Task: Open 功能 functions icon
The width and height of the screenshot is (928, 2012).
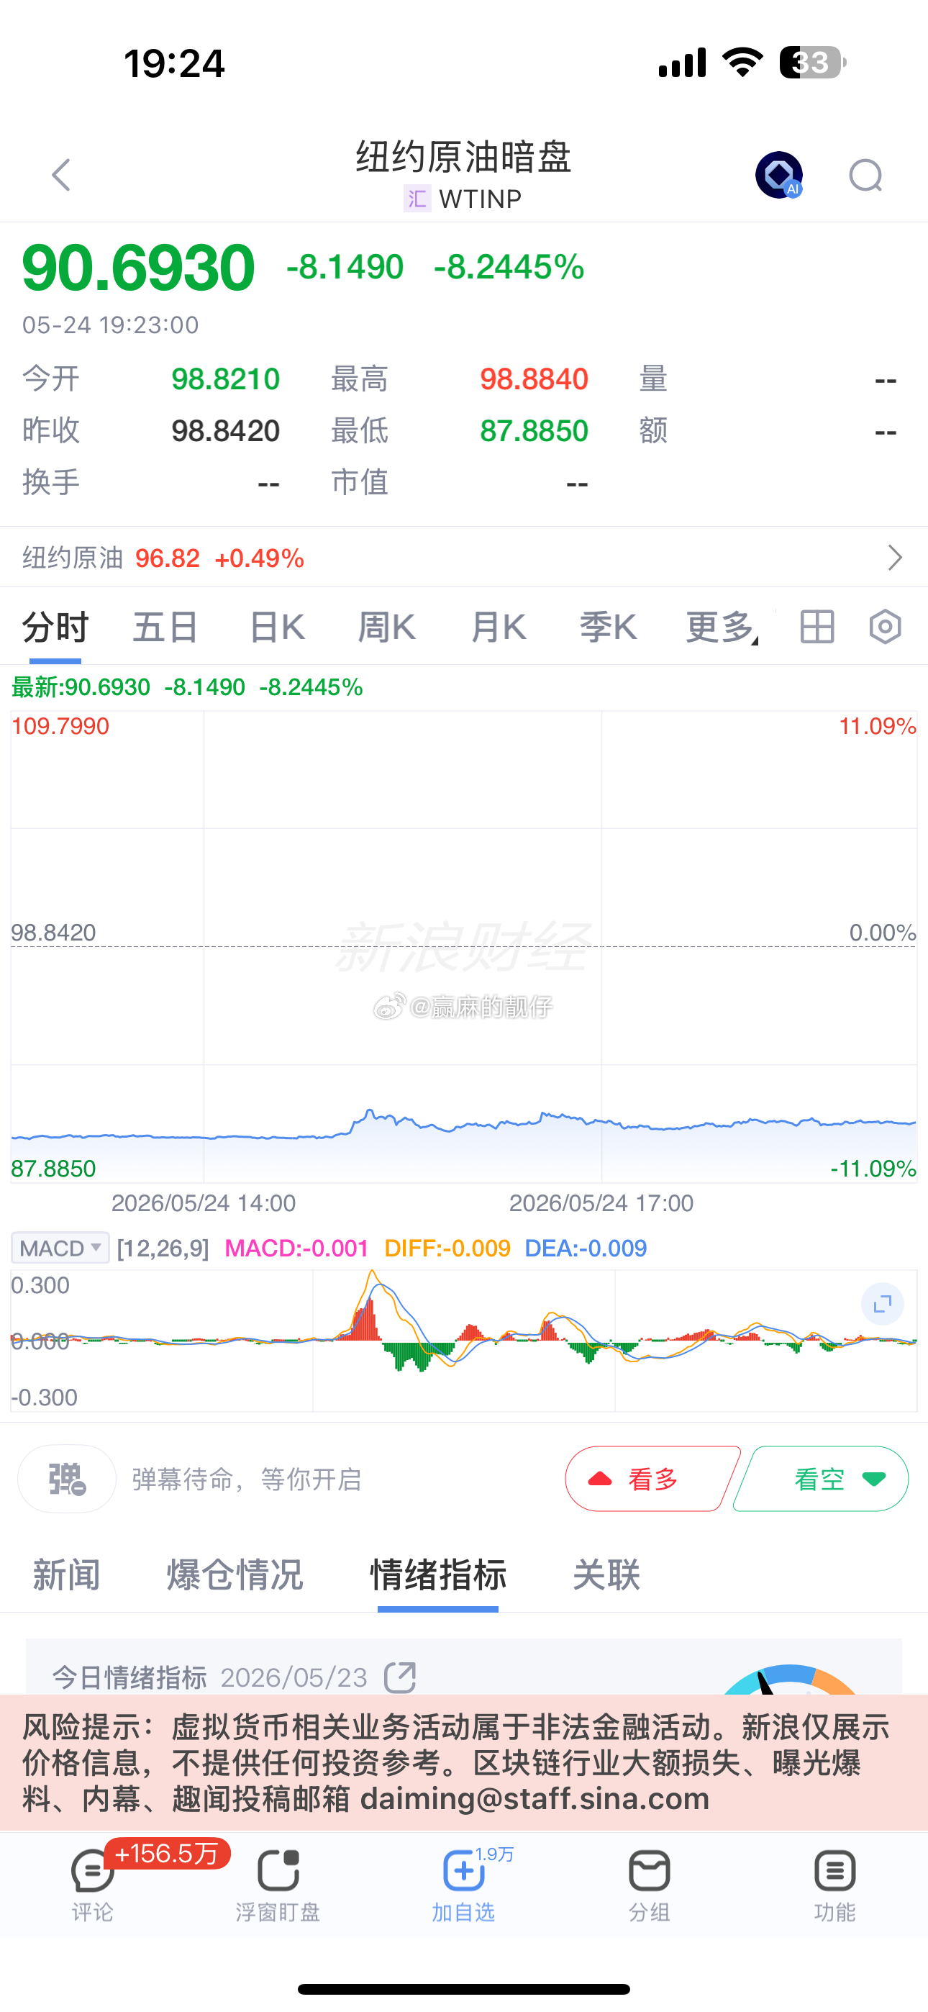Action: click(x=834, y=1885)
